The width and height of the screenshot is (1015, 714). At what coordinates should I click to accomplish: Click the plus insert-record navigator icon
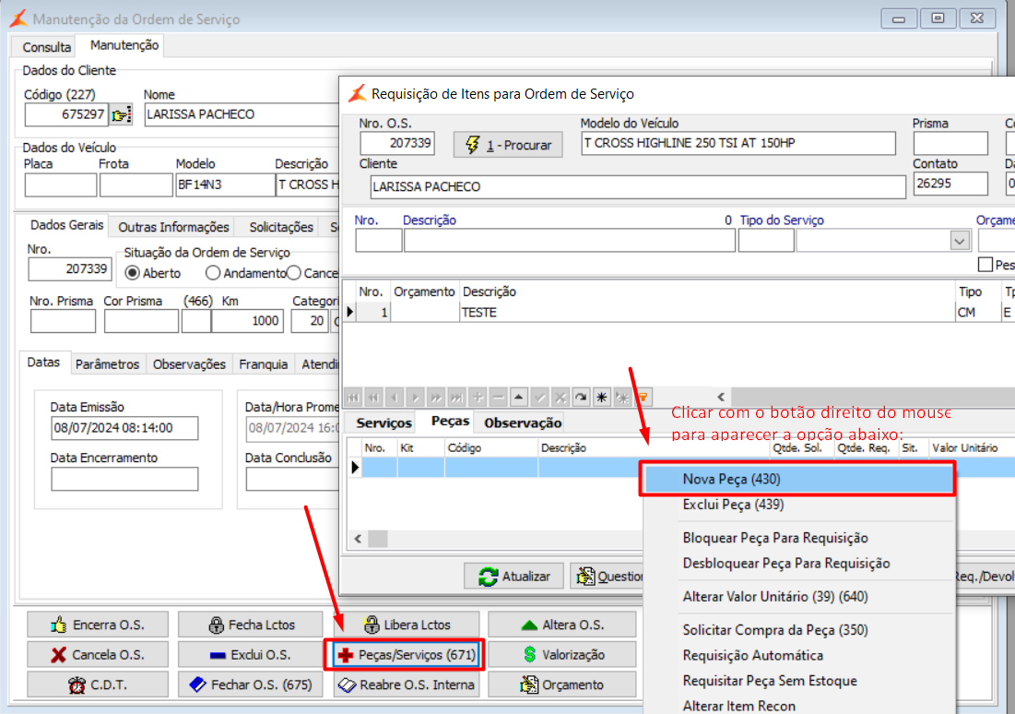click(478, 398)
